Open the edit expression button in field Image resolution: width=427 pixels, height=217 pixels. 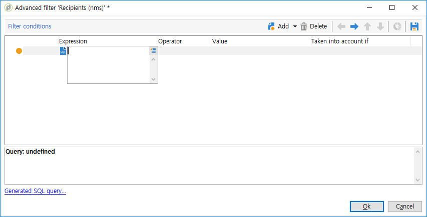(154, 50)
